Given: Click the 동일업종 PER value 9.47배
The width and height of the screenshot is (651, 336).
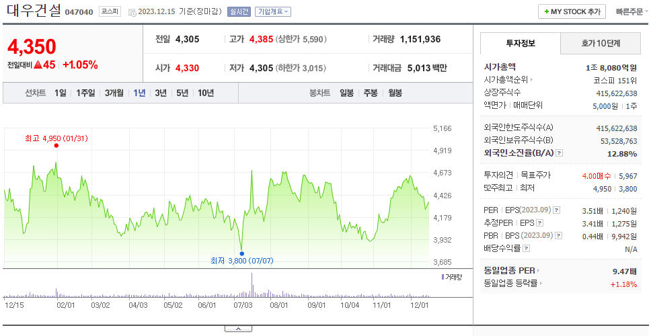Looking at the screenshot, I should coord(625,271).
